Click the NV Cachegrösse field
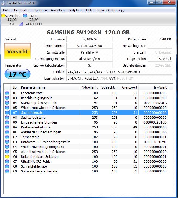This screenshot has width=178, height=198. click(160, 46)
